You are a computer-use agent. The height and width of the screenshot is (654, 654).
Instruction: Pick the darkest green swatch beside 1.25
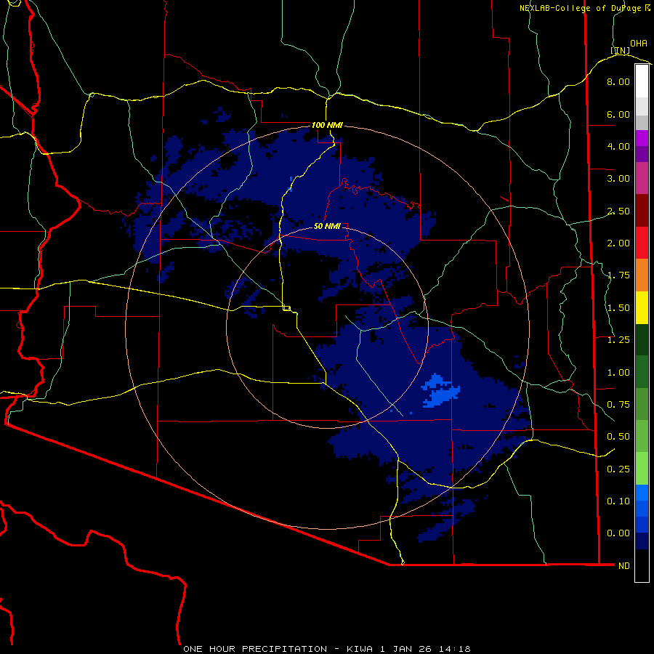(642, 339)
